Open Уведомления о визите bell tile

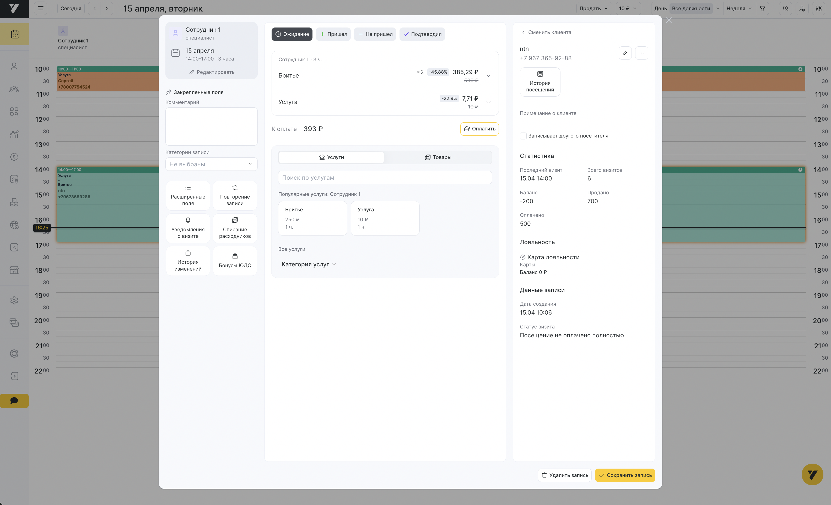click(188, 228)
